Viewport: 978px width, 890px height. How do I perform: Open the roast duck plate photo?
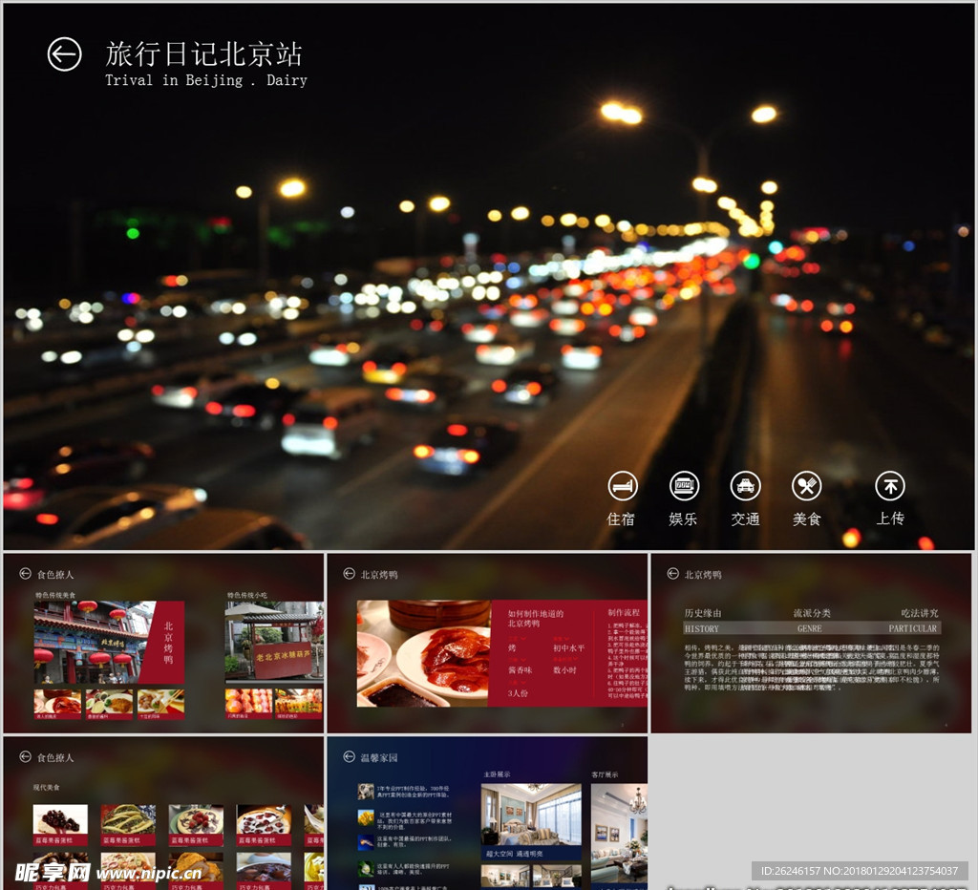click(424, 653)
